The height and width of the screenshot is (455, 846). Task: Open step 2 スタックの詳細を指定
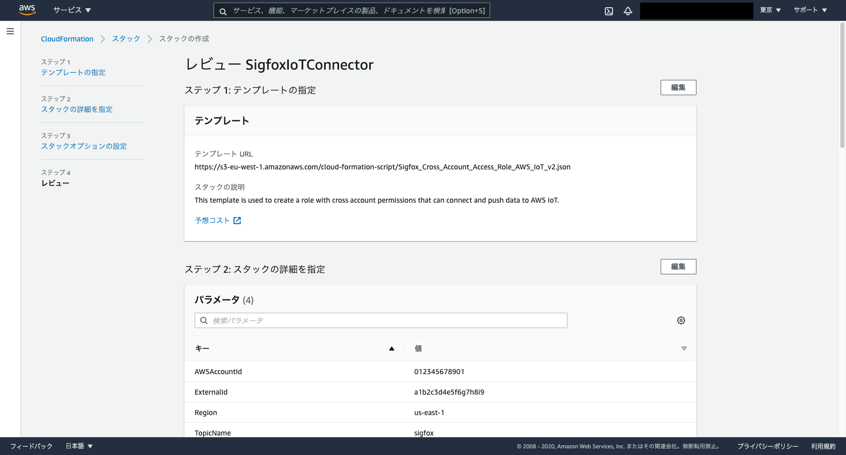tap(77, 110)
